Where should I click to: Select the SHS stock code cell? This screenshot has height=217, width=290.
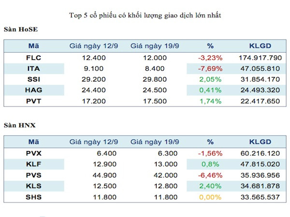[30, 196]
